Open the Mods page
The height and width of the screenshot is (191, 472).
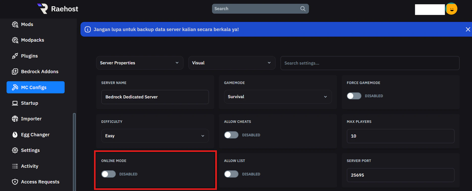[x=27, y=24]
